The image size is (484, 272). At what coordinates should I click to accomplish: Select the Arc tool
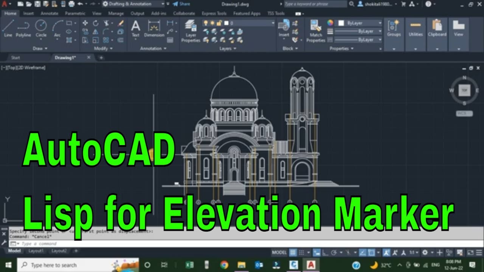pyautogui.click(x=57, y=28)
